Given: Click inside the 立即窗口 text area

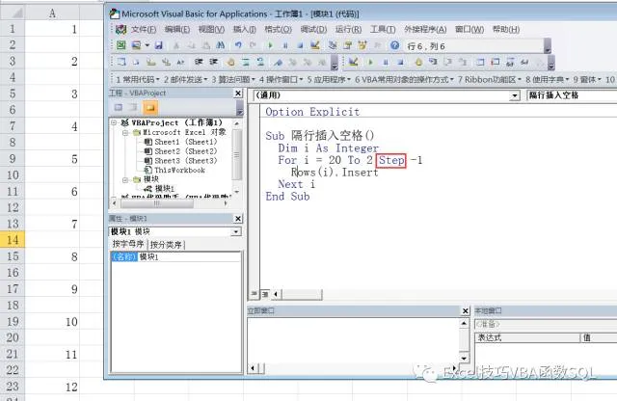Looking at the screenshot, I should coord(353,340).
